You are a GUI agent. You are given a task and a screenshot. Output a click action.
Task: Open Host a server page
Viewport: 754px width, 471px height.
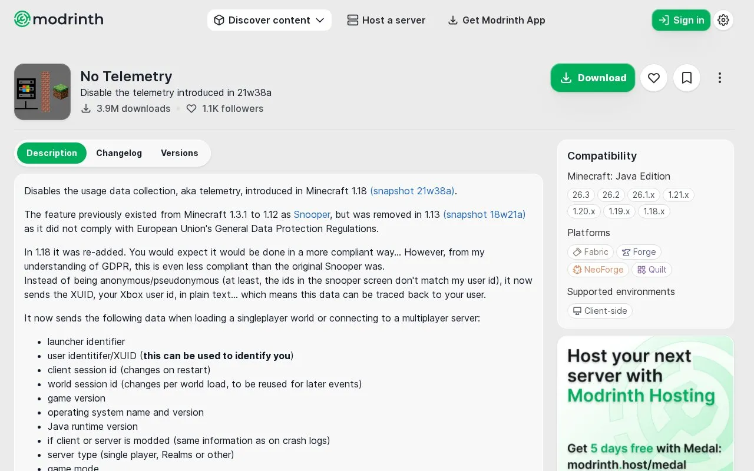tap(386, 20)
